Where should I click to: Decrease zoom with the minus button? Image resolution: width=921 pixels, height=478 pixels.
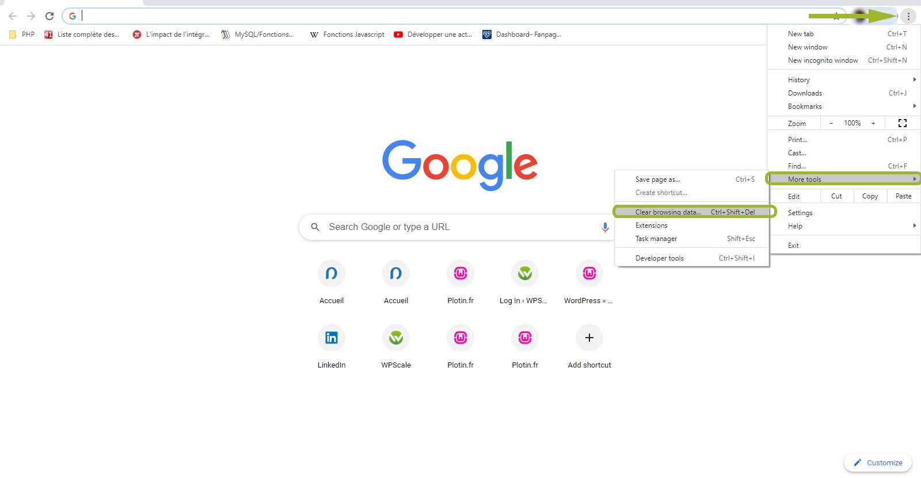click(x=831, y=123)
